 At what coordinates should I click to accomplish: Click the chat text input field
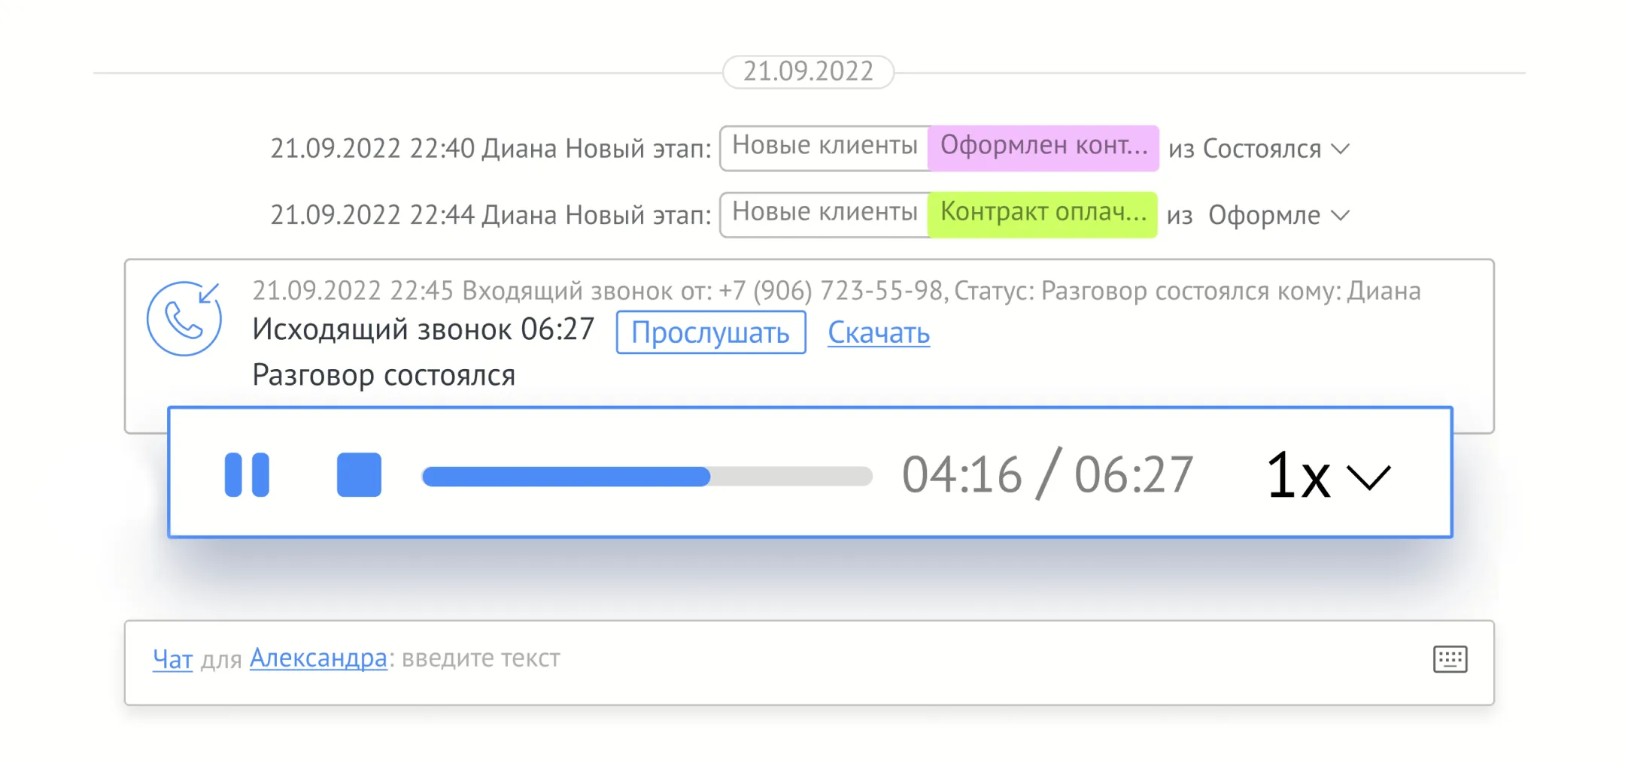(677, 659)
